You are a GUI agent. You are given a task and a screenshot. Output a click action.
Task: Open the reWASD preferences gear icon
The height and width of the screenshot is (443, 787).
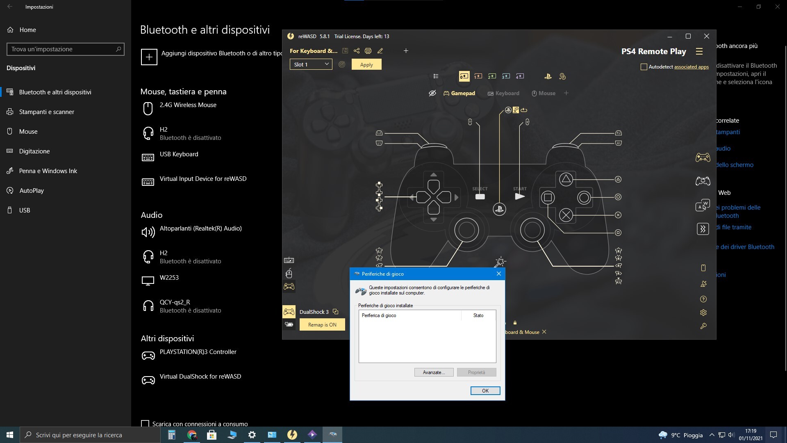[703, 313]
